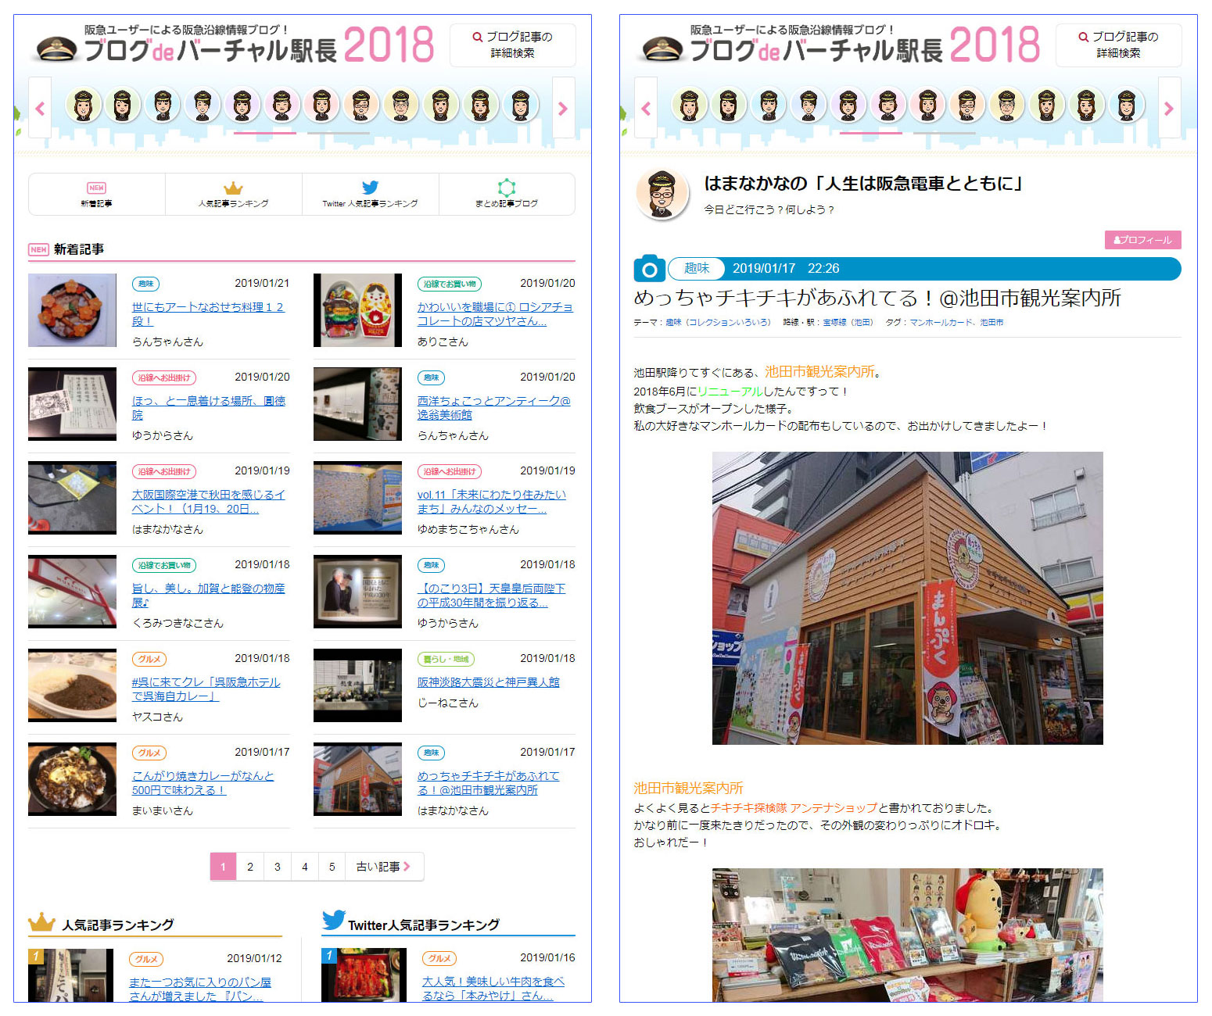Open the tag link 池田市 under the article title

point(991,322)
